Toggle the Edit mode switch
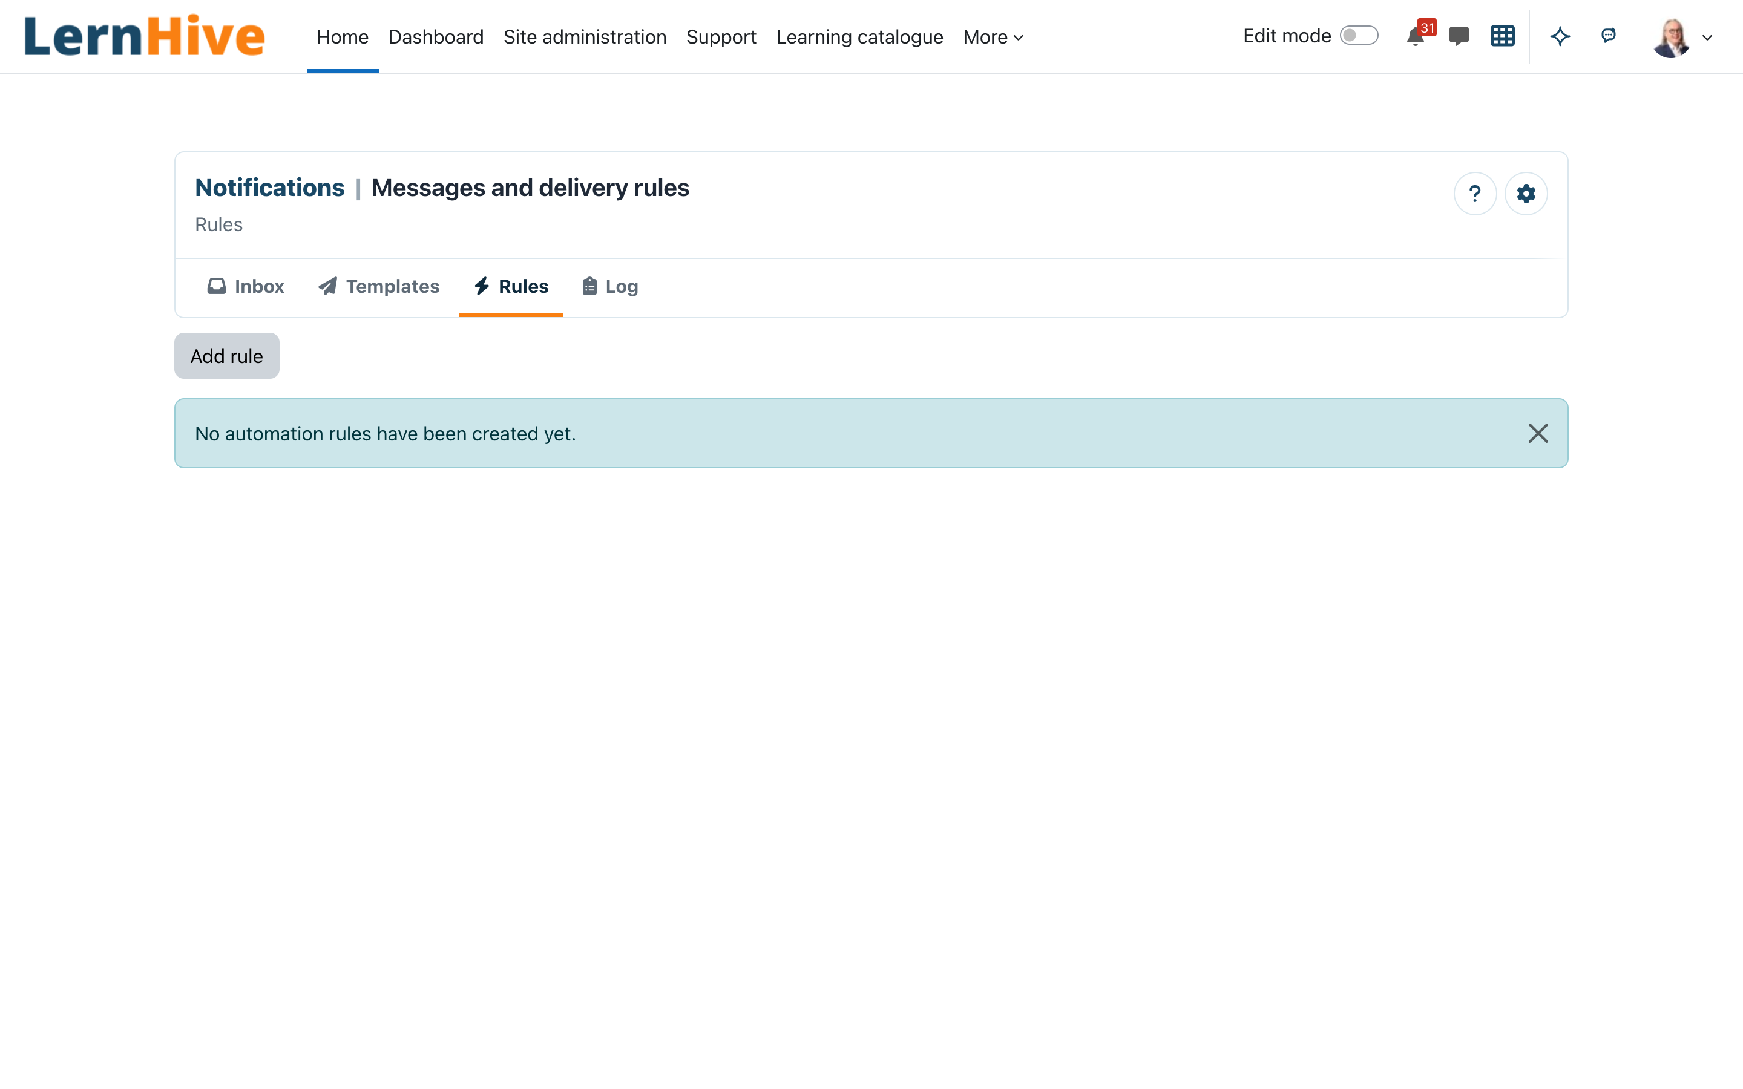 (x=1359, y=36)
